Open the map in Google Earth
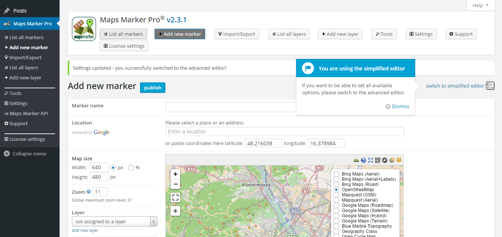 coord(363,160)
